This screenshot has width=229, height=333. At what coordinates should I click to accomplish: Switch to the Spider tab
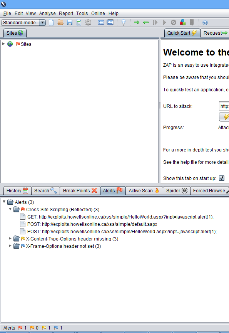pyautogui.click(x=177, y=190)
